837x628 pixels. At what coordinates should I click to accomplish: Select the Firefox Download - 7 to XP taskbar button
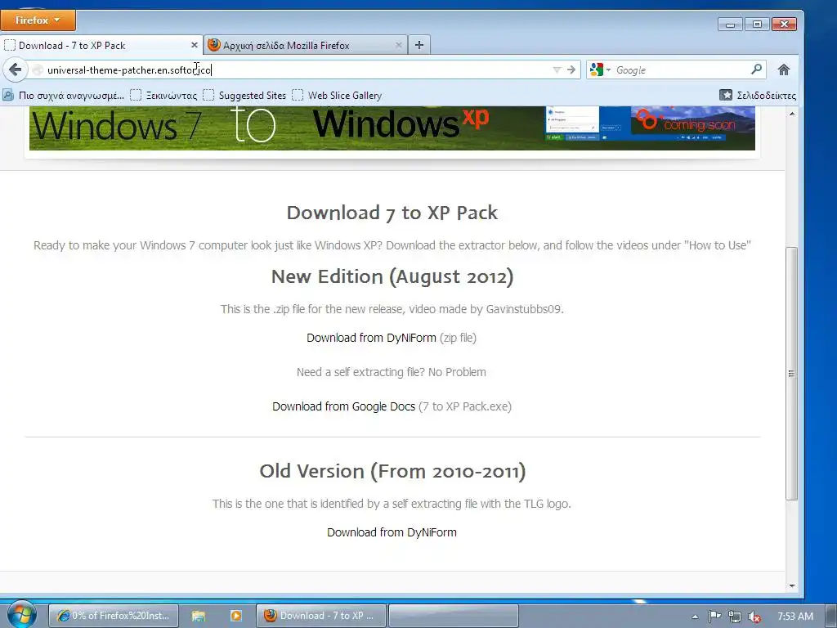(x=320, y=616)
